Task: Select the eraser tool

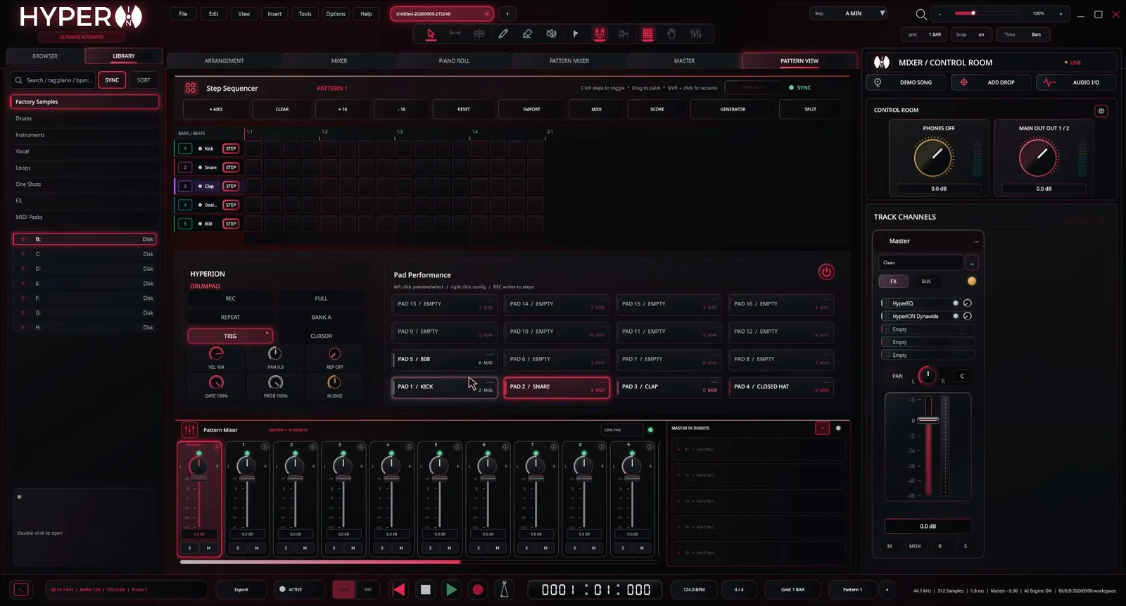Action: (x=527, y=34)
